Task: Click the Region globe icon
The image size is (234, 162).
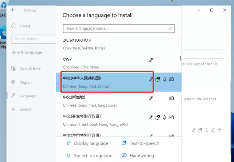Action: pos(13,82)
